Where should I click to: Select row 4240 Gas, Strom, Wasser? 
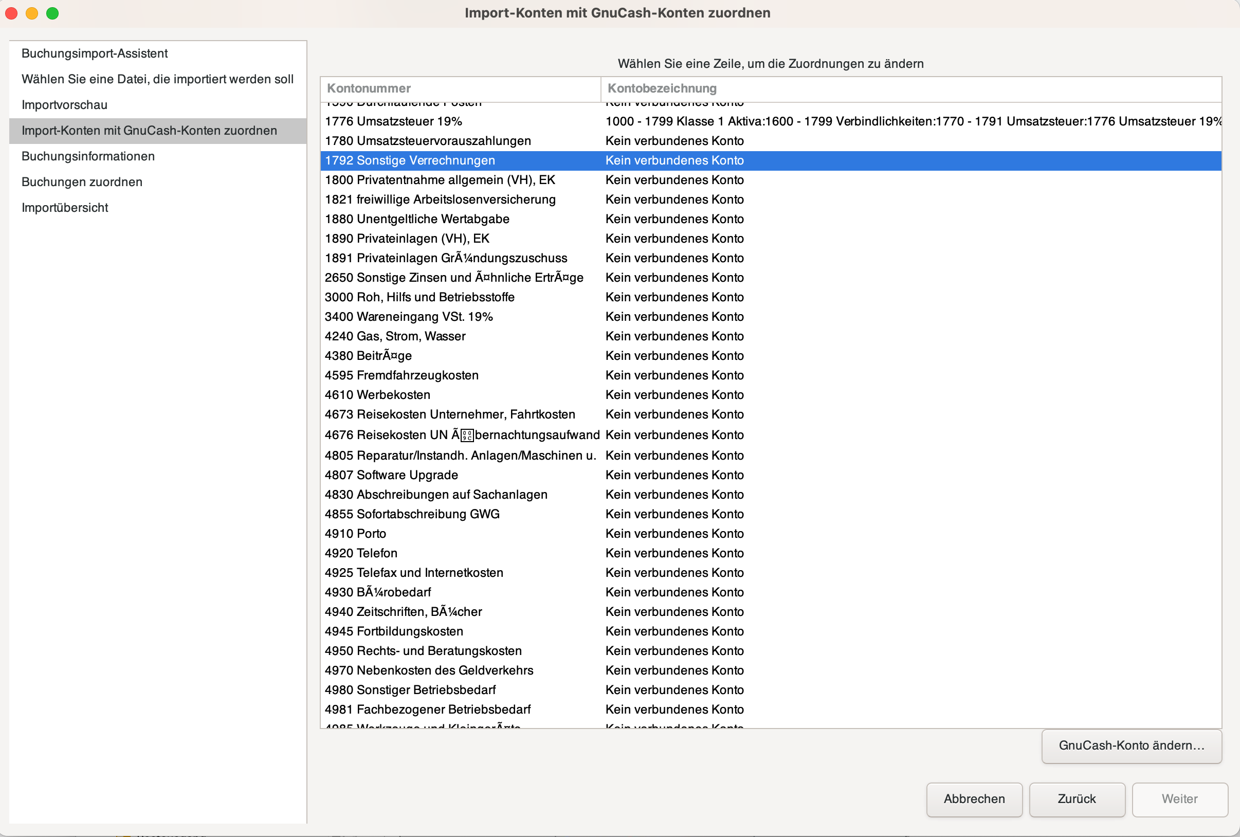coord(771,337)
